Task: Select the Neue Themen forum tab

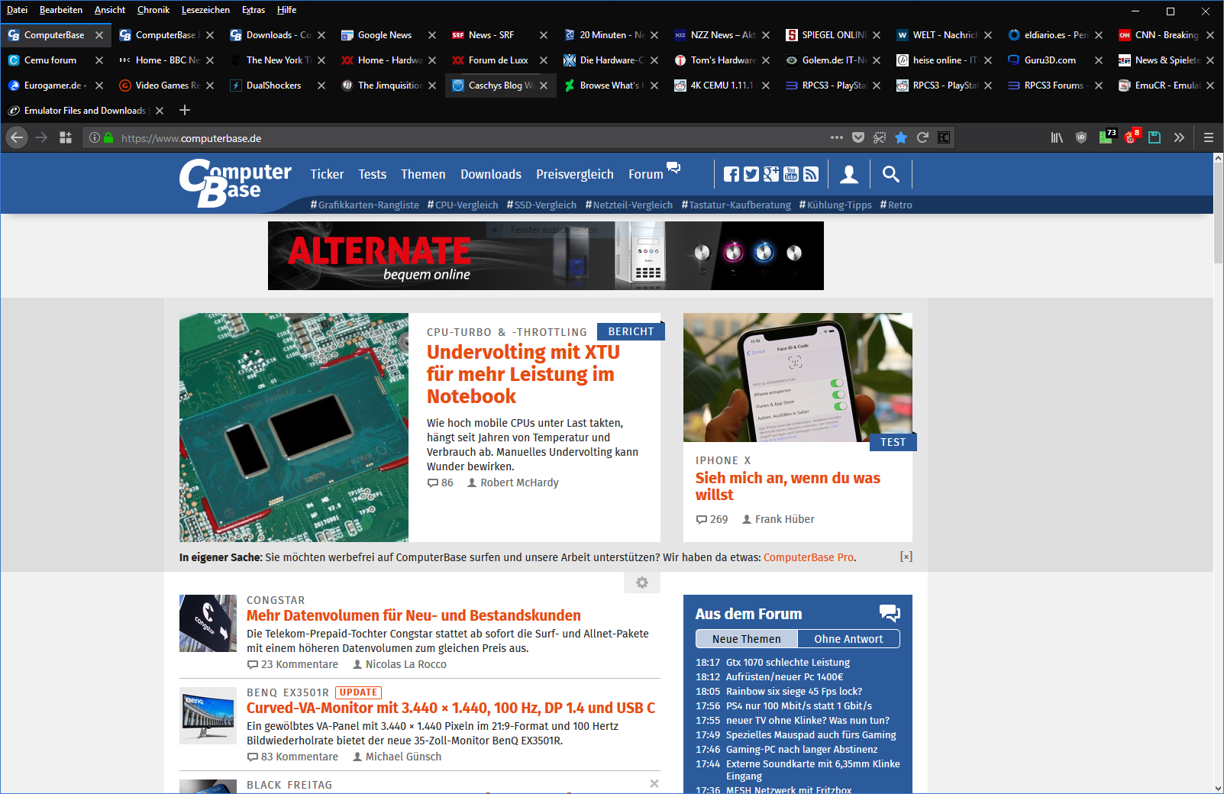Action: click(746, 639)
